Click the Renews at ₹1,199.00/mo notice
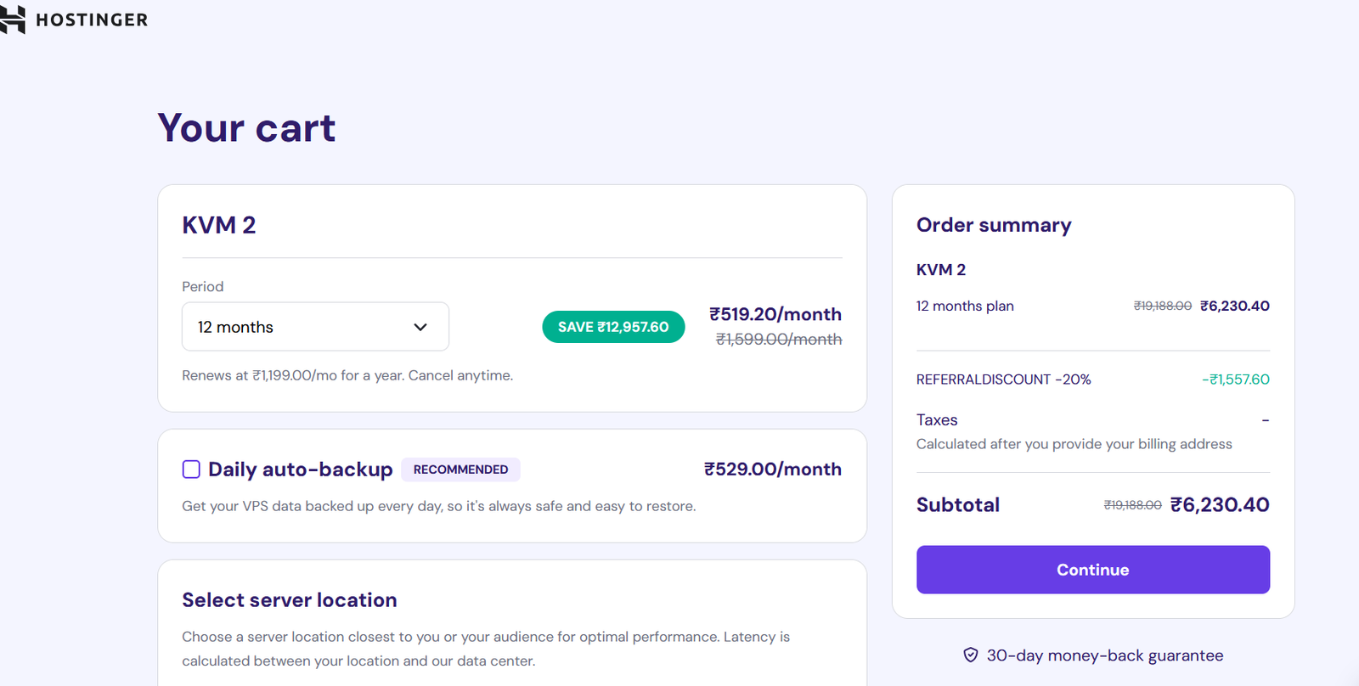This screenshot has width=1359, height=686. pyautogui.click(x=347, y=375)
